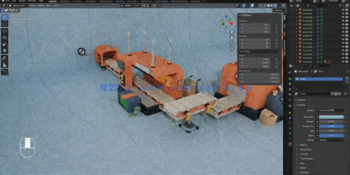Viewport: 350px width, 175px height.
Task: Open the Item sidebar tab
Action: click(x=285, y=17)
